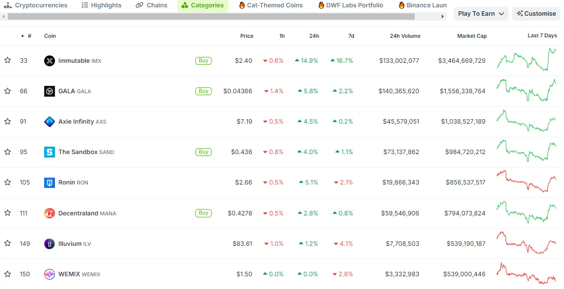Sort by Price column header
Screen dimensions: 564x289
click(x=247, y=36)
